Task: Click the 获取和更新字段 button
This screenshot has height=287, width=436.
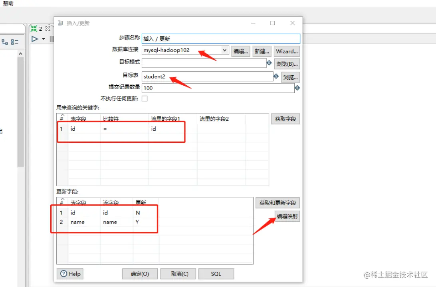Action: 277,203
